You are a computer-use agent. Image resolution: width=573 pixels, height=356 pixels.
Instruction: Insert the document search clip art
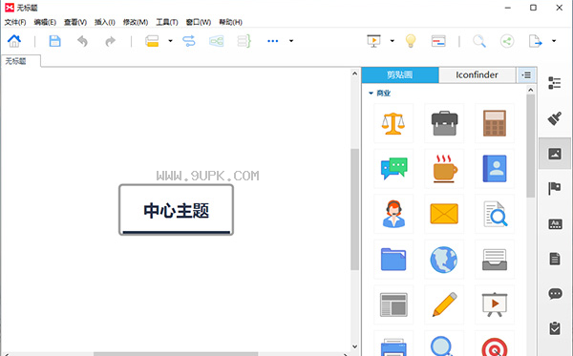pos(495,214)
